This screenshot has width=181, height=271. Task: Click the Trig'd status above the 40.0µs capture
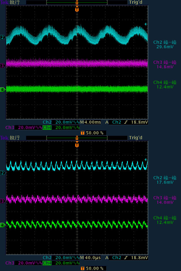click(136, 138)
